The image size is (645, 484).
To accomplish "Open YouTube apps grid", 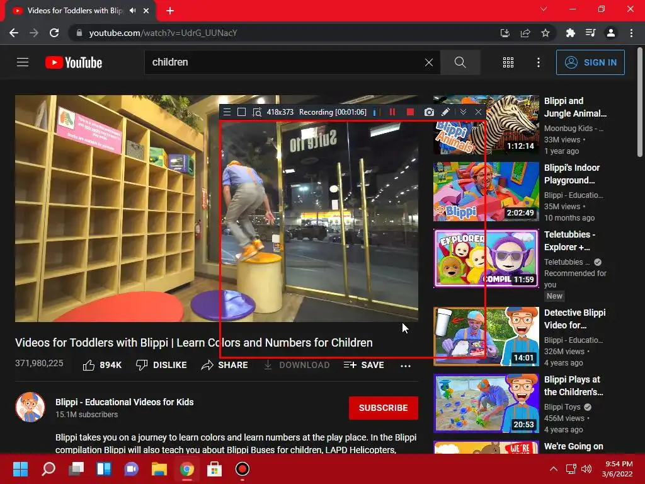I will pyautogui.click(x=508, y=62).
